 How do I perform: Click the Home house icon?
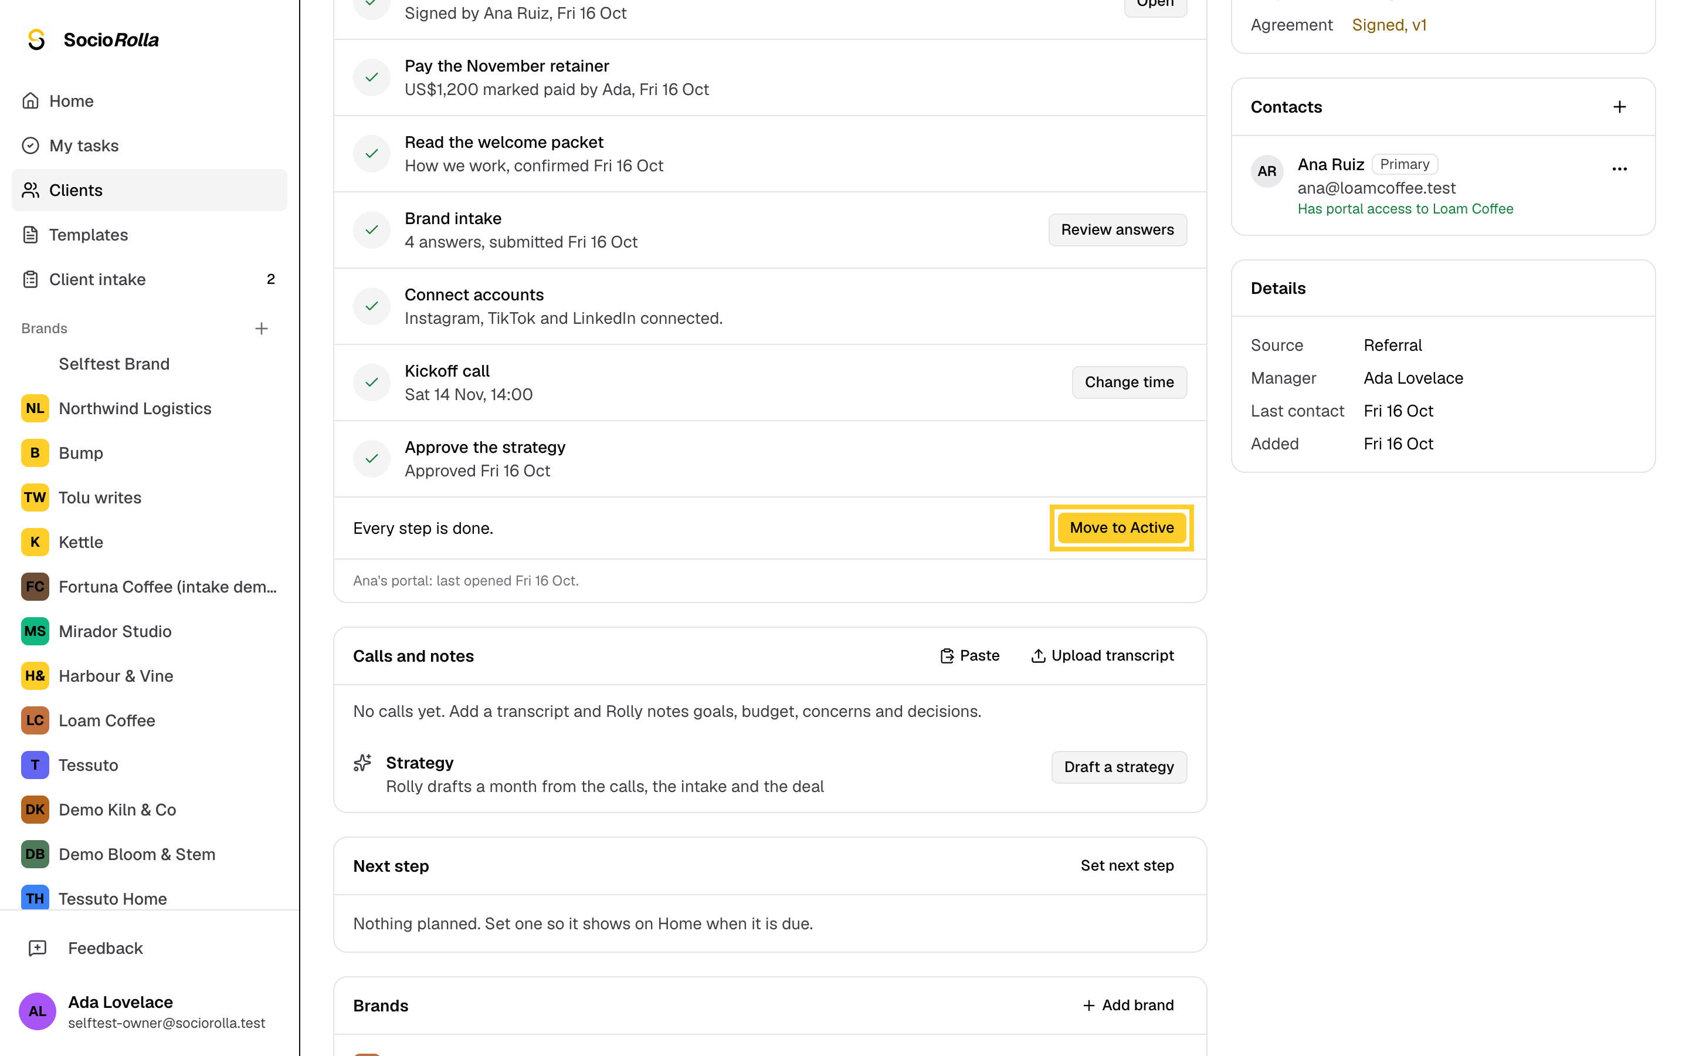click(30, 100)
